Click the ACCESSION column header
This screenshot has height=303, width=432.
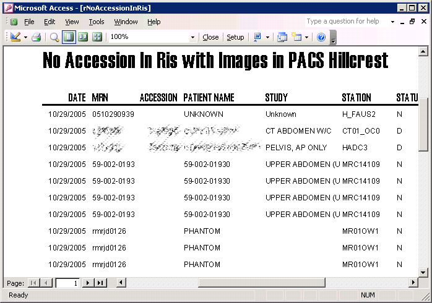[x=158, y=98]
